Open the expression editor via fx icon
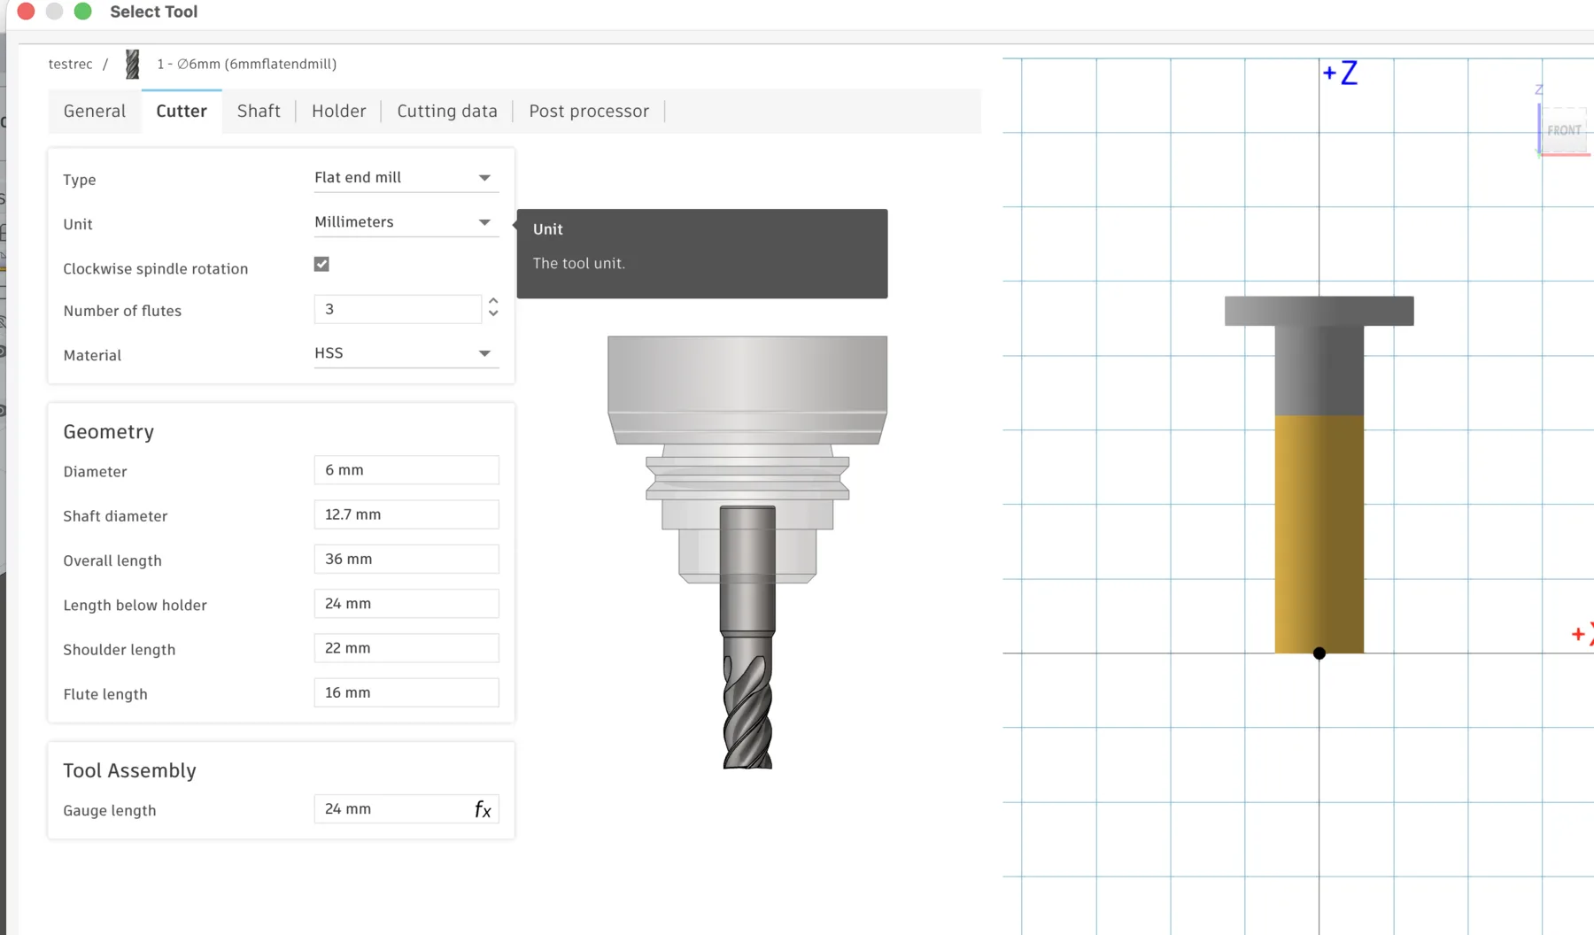1594x935 pixels. (482, 808)
